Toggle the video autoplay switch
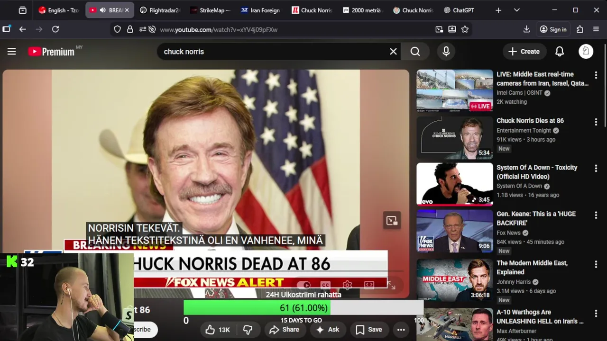 (x=304, y=285)
